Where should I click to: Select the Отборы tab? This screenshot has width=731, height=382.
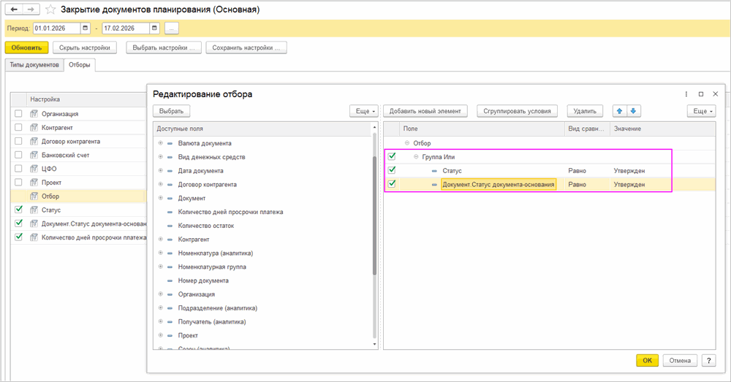pyautogui.click(x=80, y=65)
